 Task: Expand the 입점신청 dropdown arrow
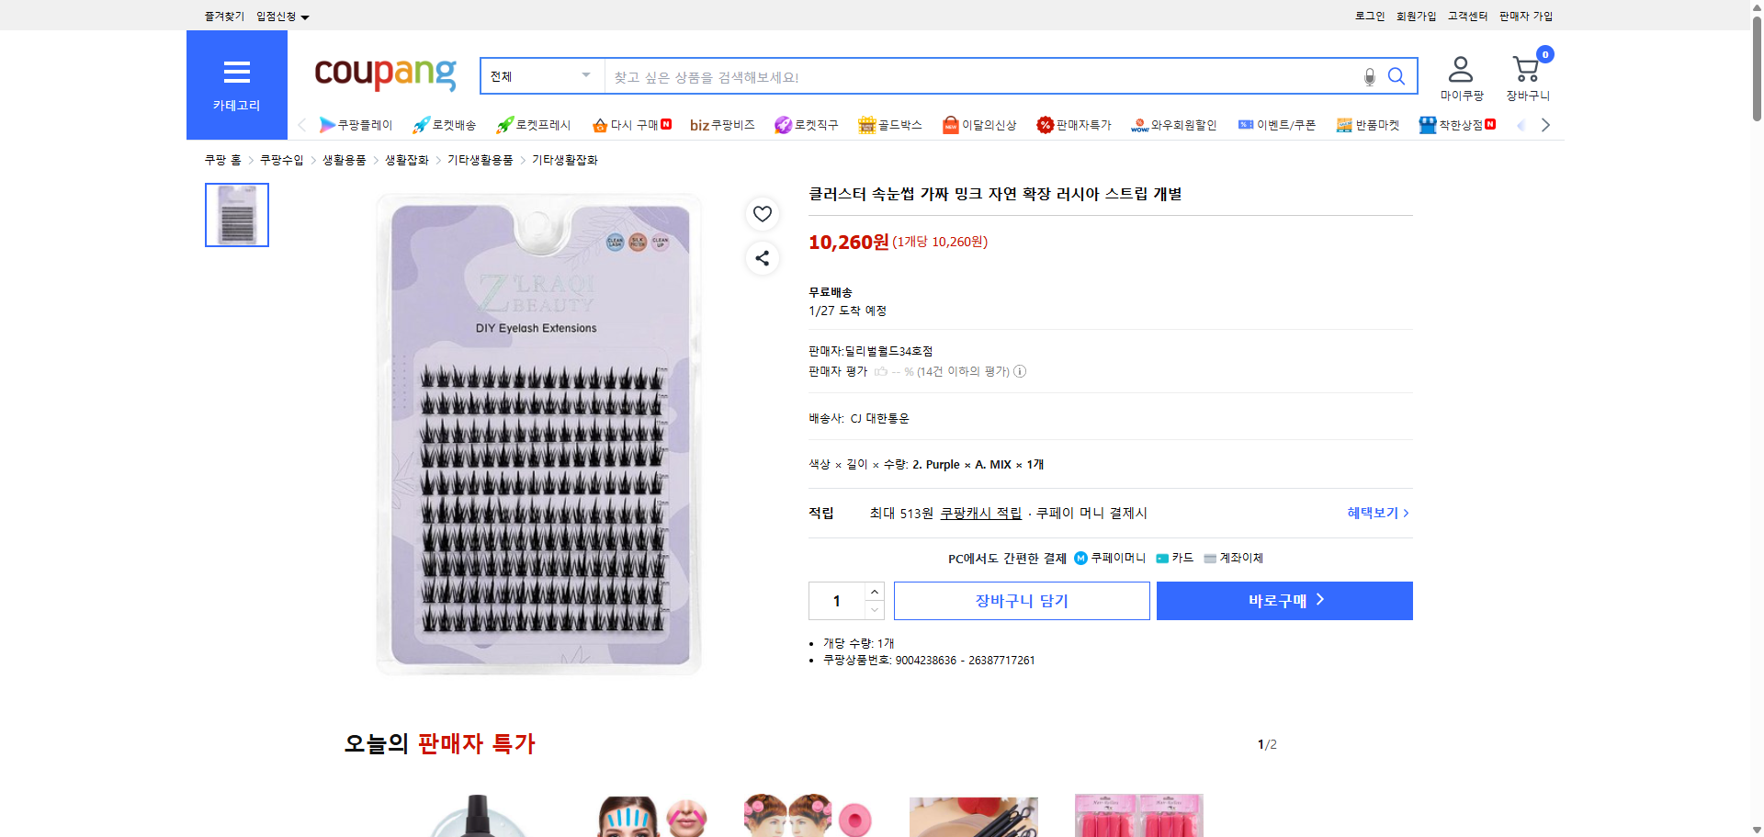tap(306, 16)
